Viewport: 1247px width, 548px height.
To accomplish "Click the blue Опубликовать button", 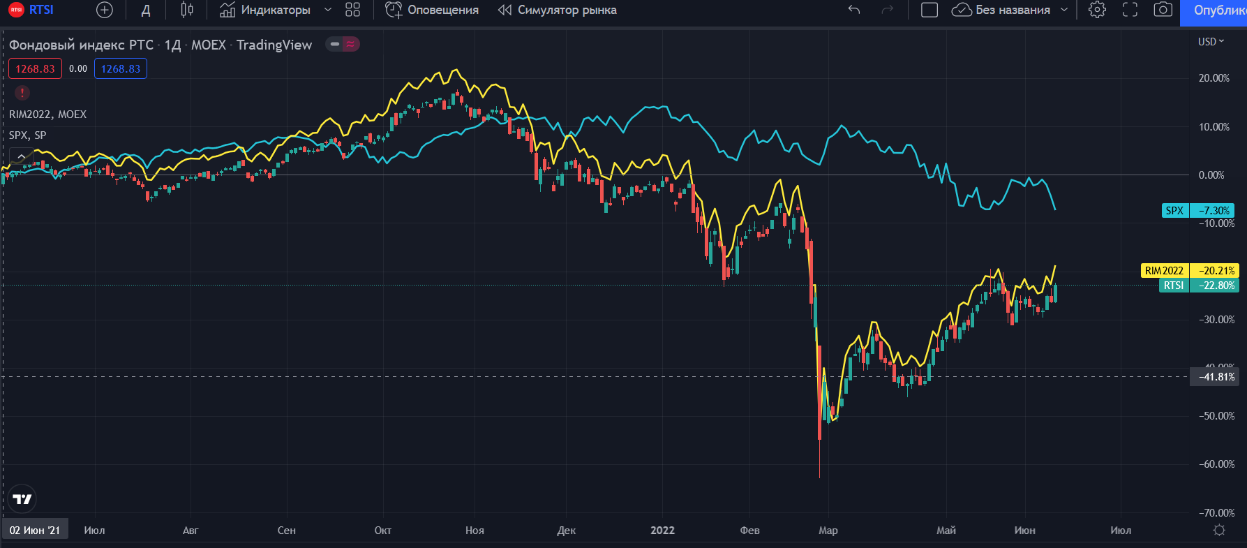I will (x=1218, y=10).
